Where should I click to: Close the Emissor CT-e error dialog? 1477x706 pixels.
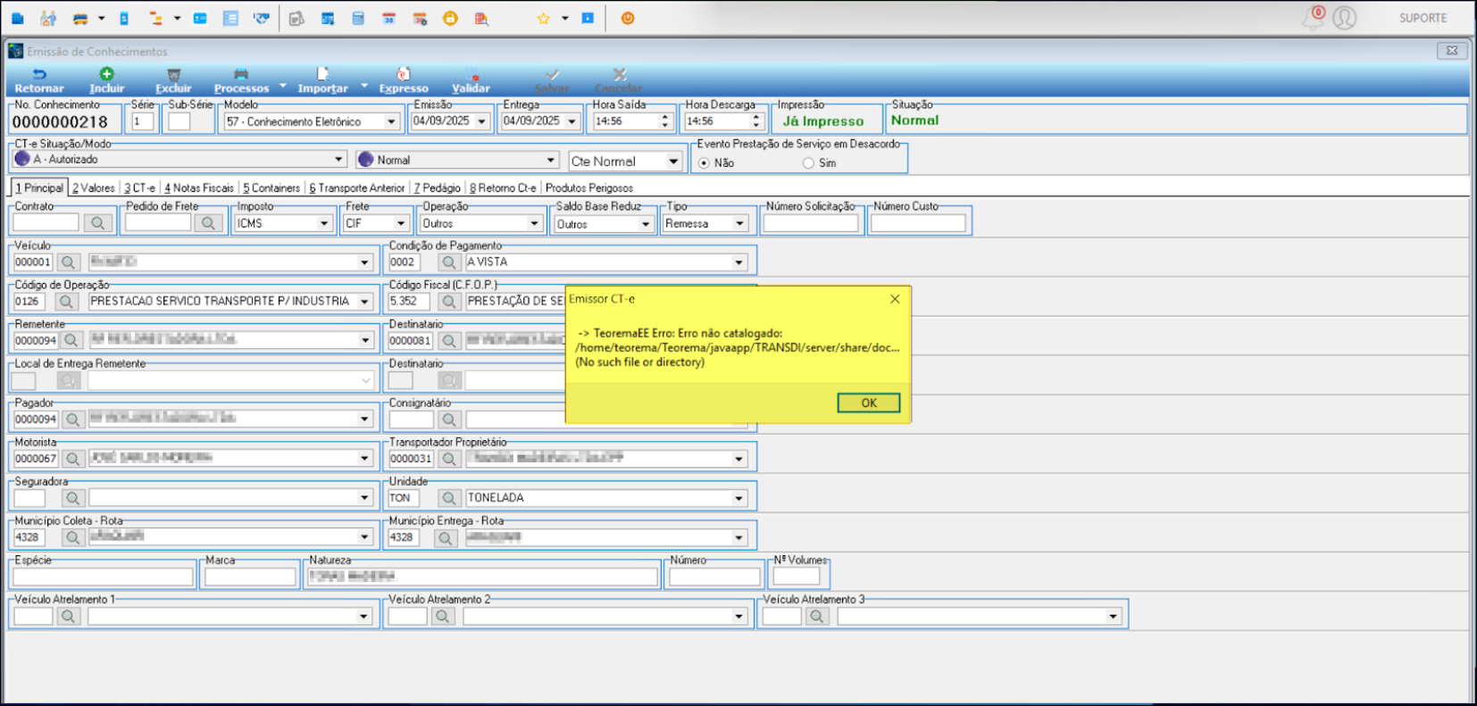(x=895, y=299)
